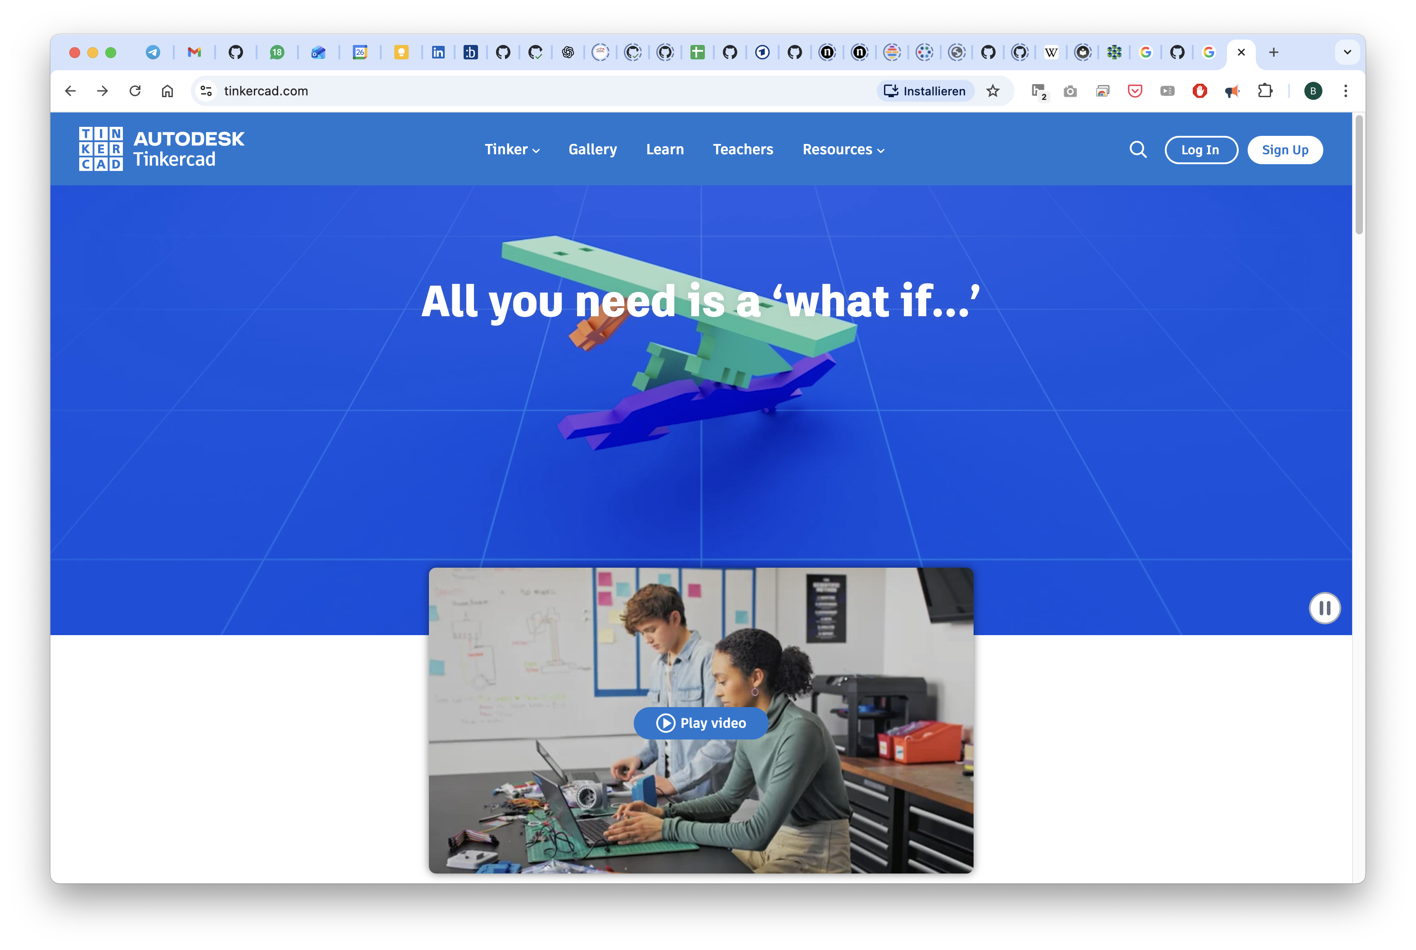Click the Log In button

(1200, 150)
